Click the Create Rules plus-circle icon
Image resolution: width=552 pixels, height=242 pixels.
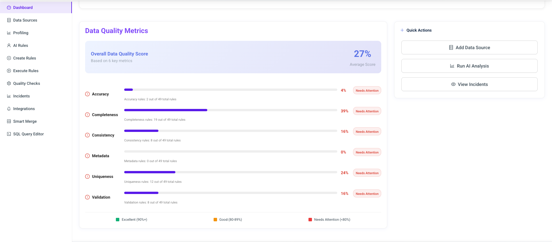(x=9, y=58)
